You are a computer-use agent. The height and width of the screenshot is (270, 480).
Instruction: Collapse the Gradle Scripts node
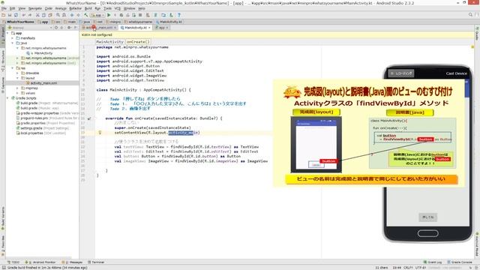point(8,98)
